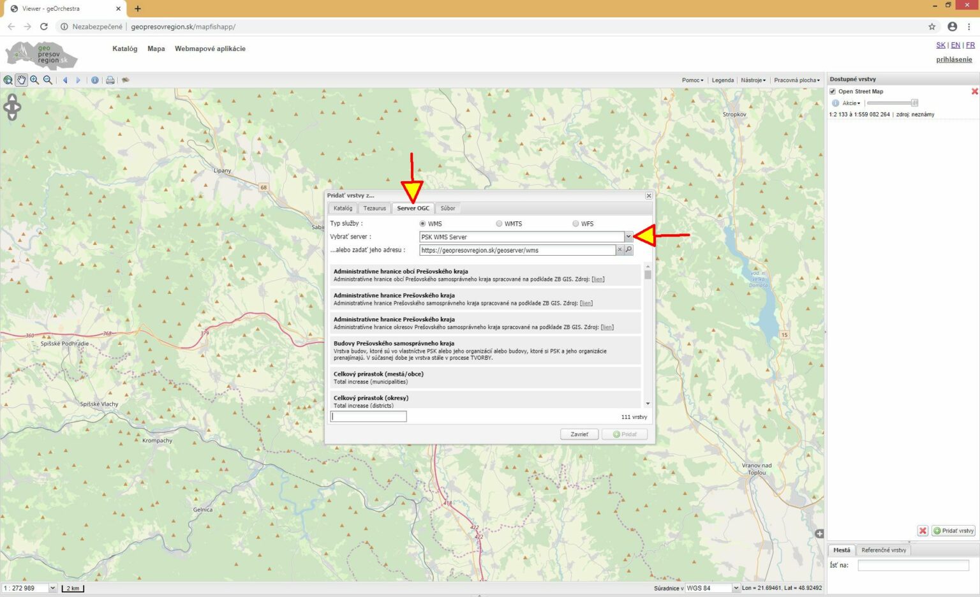Click the search magnifier beside the server address

click(628, 249)
